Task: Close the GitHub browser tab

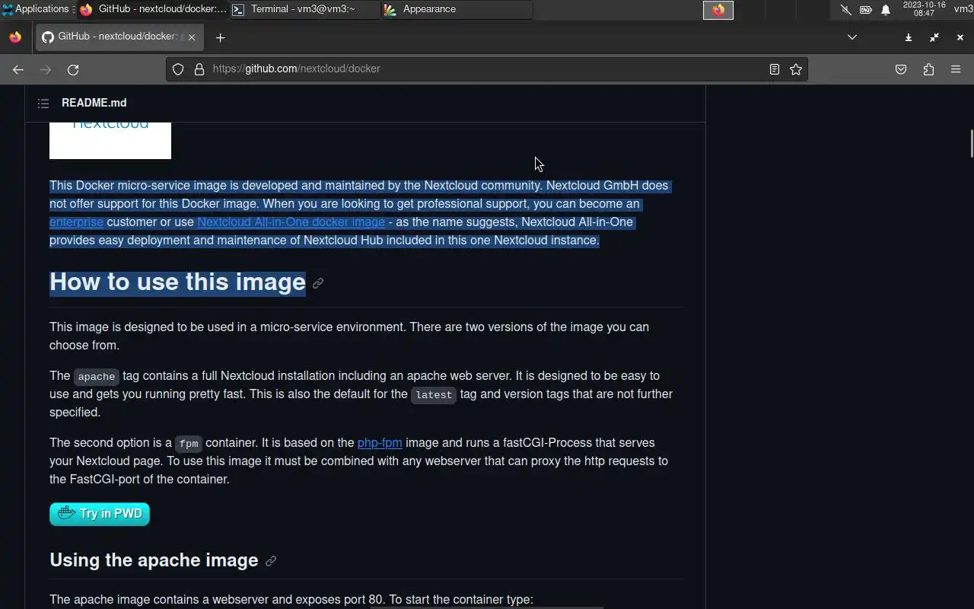Action: [192, 37]
